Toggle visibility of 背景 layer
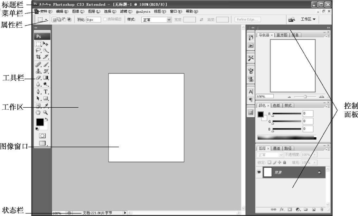This screenshot has width=358, height=216. point(259,172)
